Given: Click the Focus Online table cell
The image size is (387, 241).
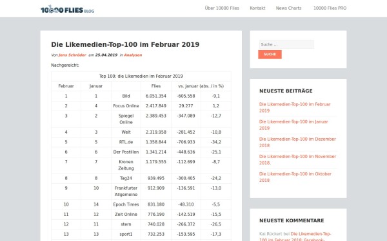Looking at the screenshot, I should (x=126, y=106).
